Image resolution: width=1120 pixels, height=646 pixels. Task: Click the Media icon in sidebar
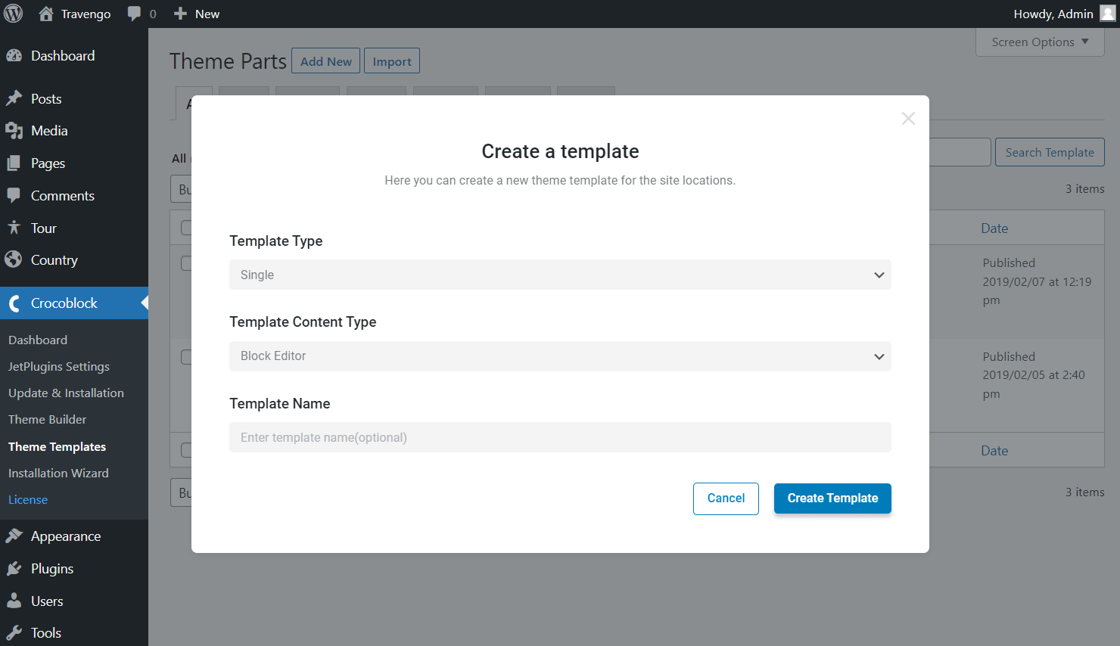click(14, 131)
